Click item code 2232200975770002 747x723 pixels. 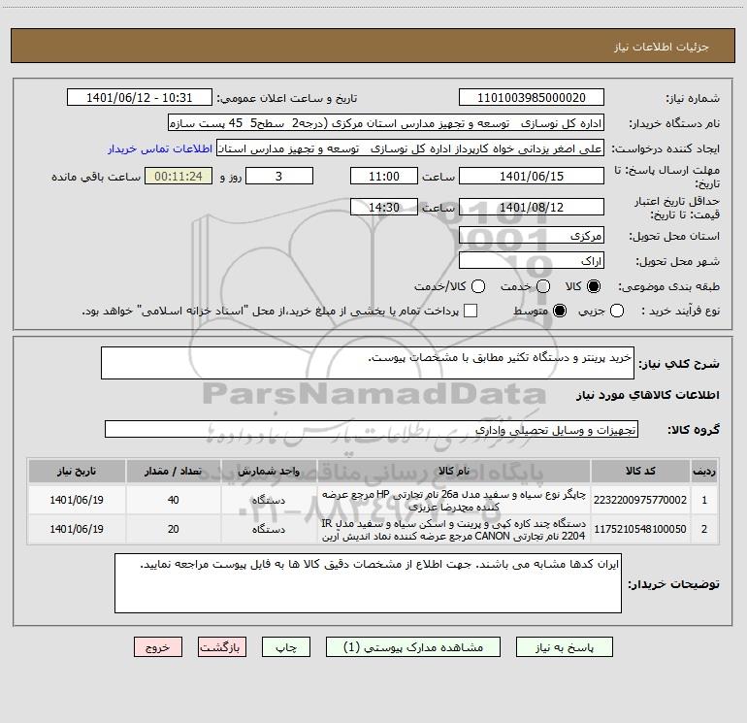(640, 500)
